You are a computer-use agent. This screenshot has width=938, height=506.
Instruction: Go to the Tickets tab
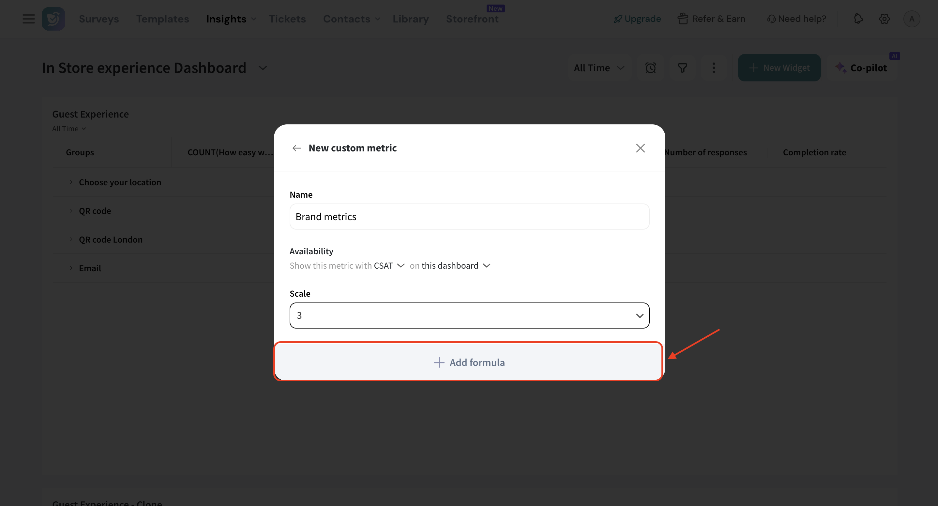[x=287, y=19]
